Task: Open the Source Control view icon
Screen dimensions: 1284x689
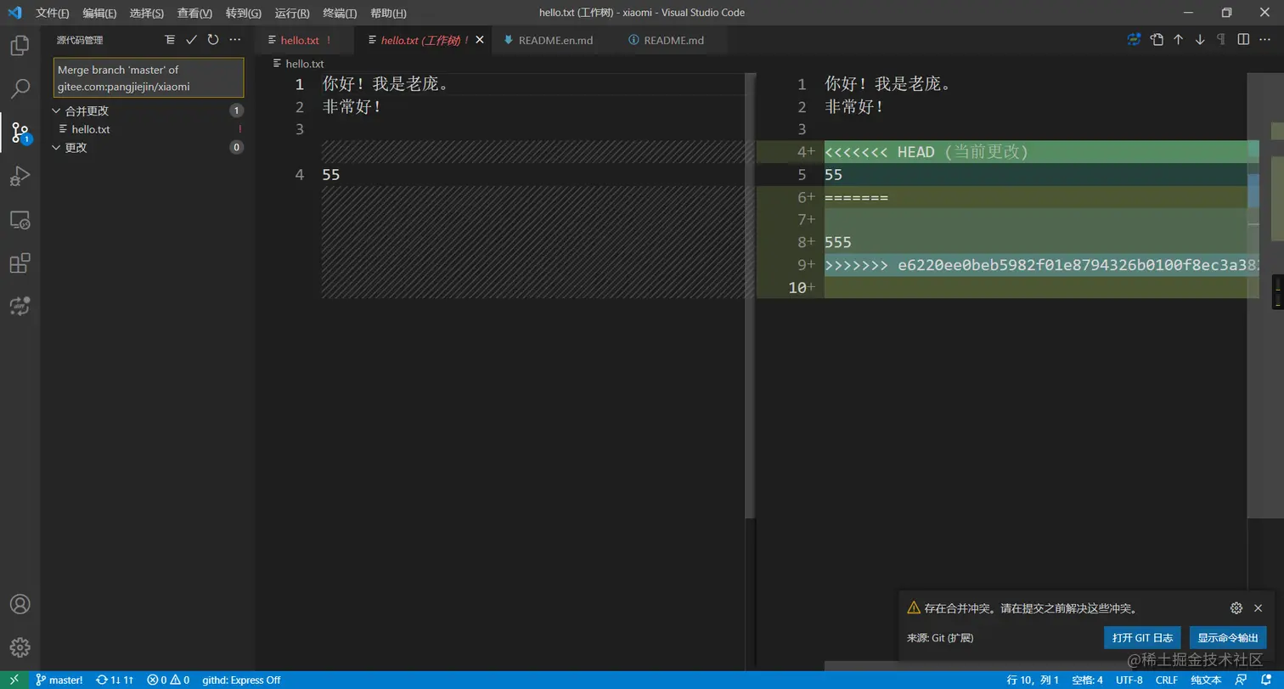Action: [x=20, y=133]
